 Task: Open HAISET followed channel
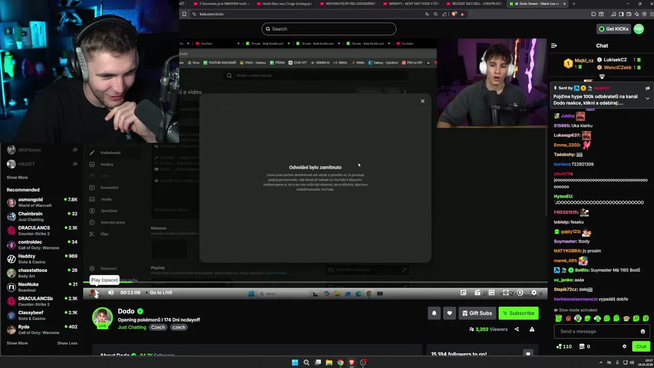click(x=42, y=164)
